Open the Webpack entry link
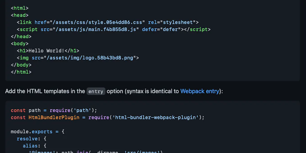The width and height of the screenshot is (306, 153). [x=200, y=91]
